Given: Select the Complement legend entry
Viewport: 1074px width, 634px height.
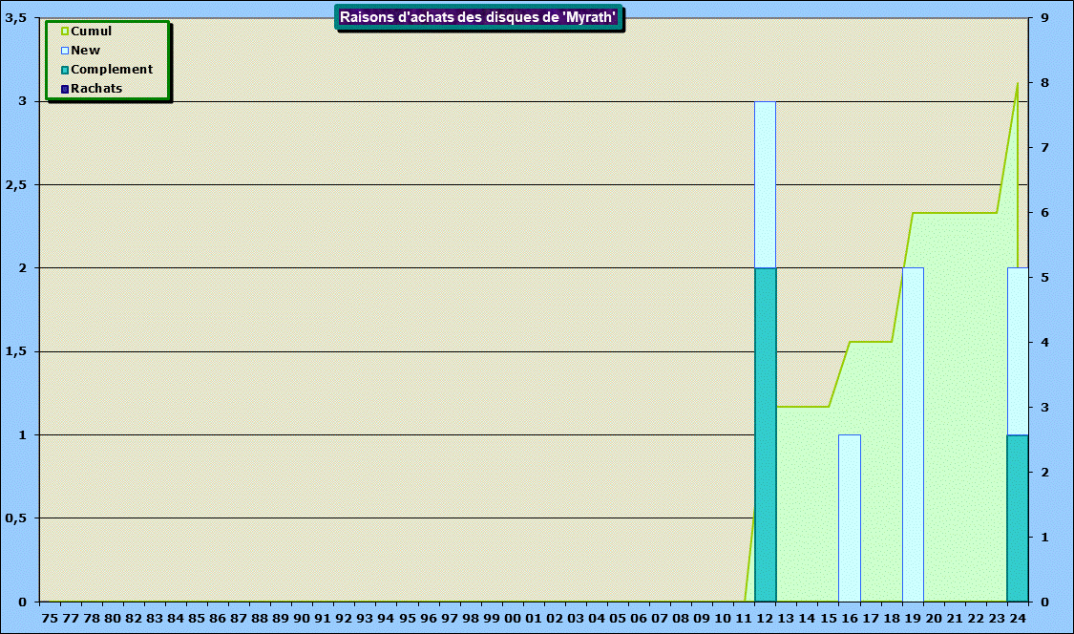Looking at the screenshot, I should (107, 70).
